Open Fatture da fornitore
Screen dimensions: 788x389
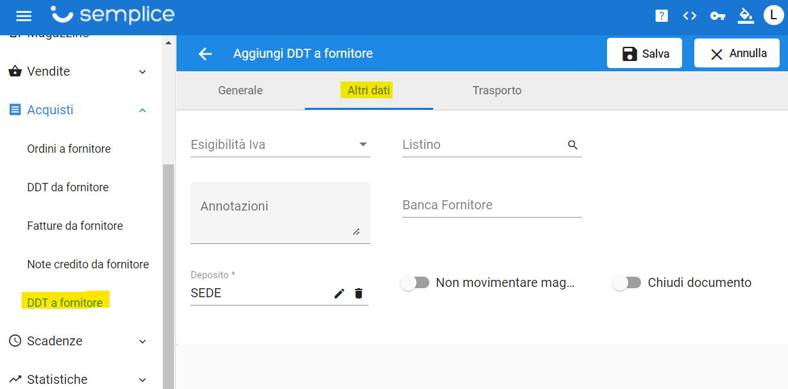click(x=75, y=226)
